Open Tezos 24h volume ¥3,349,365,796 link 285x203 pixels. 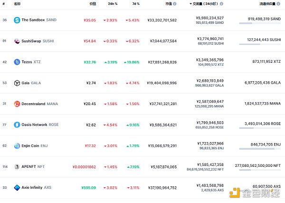209,59
